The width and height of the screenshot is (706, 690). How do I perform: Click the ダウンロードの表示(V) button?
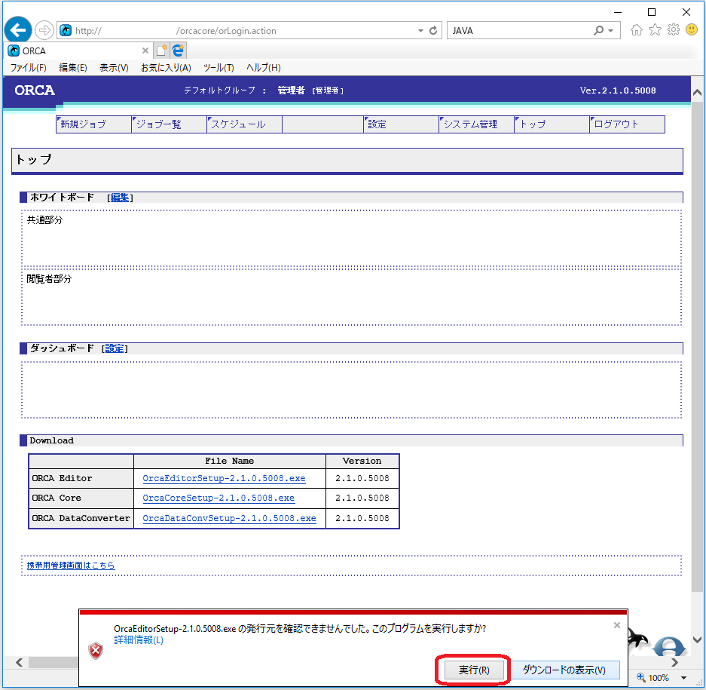point(564,670)
